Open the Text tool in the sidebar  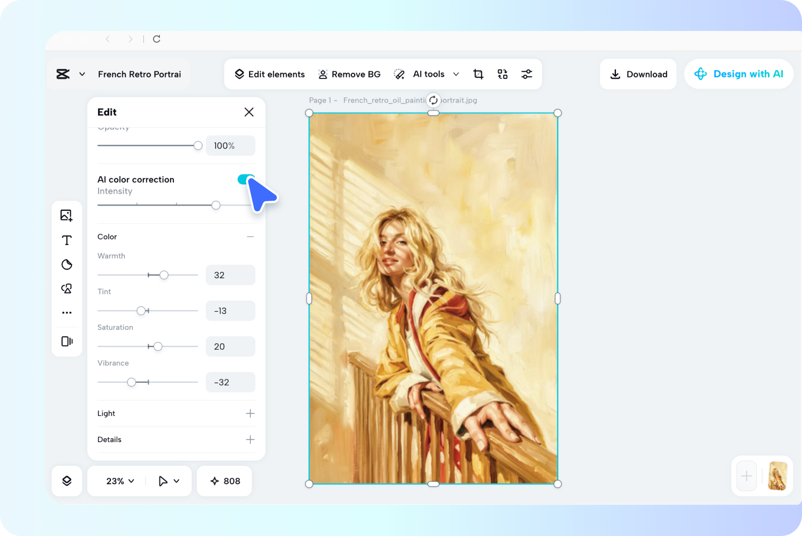(x=67, y=240)
